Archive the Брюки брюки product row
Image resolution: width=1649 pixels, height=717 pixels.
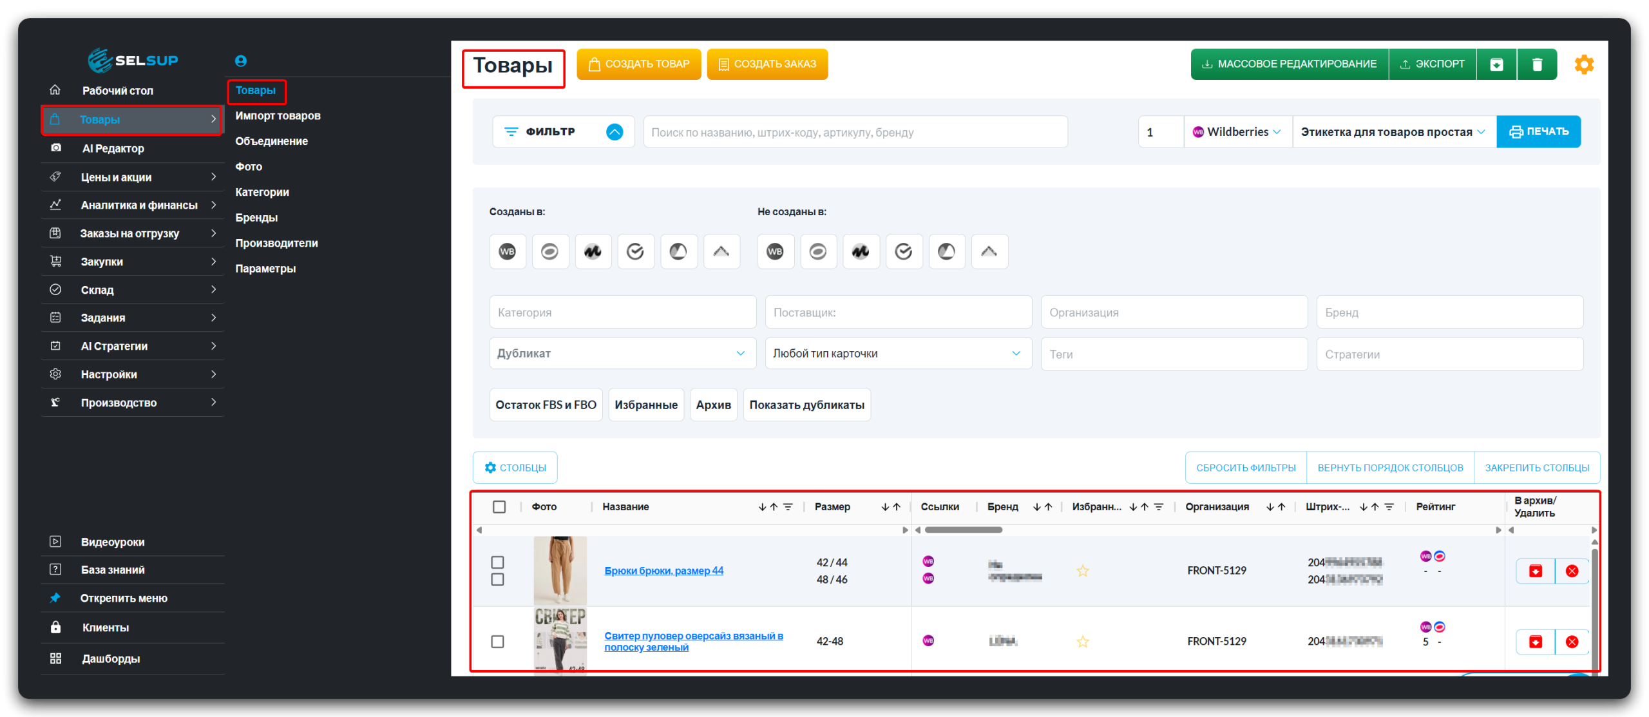pyautogui.click(x=1536, y=571)
